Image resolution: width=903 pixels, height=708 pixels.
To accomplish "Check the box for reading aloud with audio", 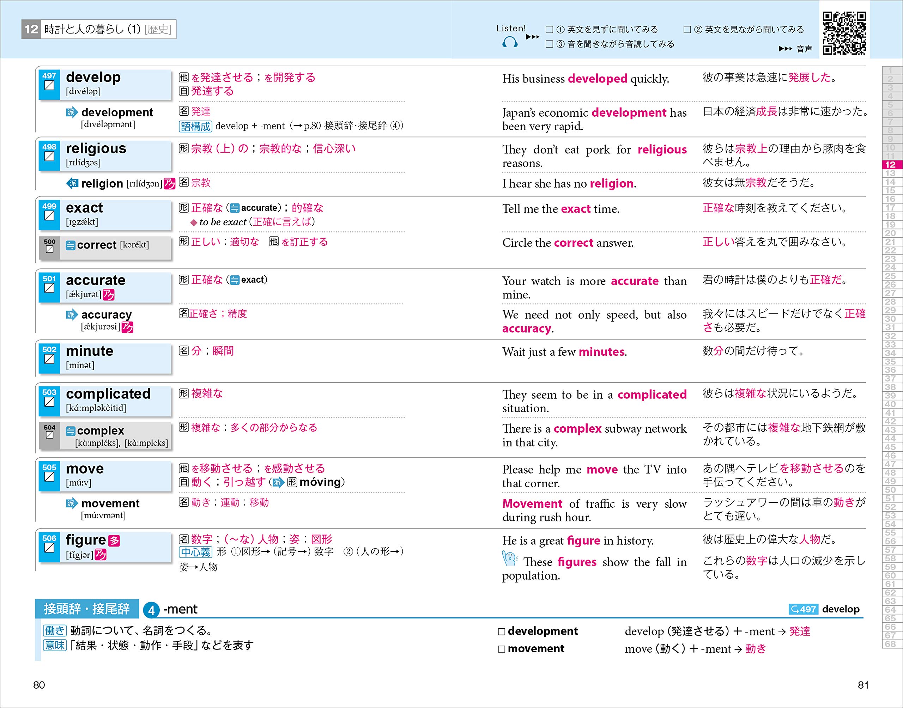I will point(549,44).
